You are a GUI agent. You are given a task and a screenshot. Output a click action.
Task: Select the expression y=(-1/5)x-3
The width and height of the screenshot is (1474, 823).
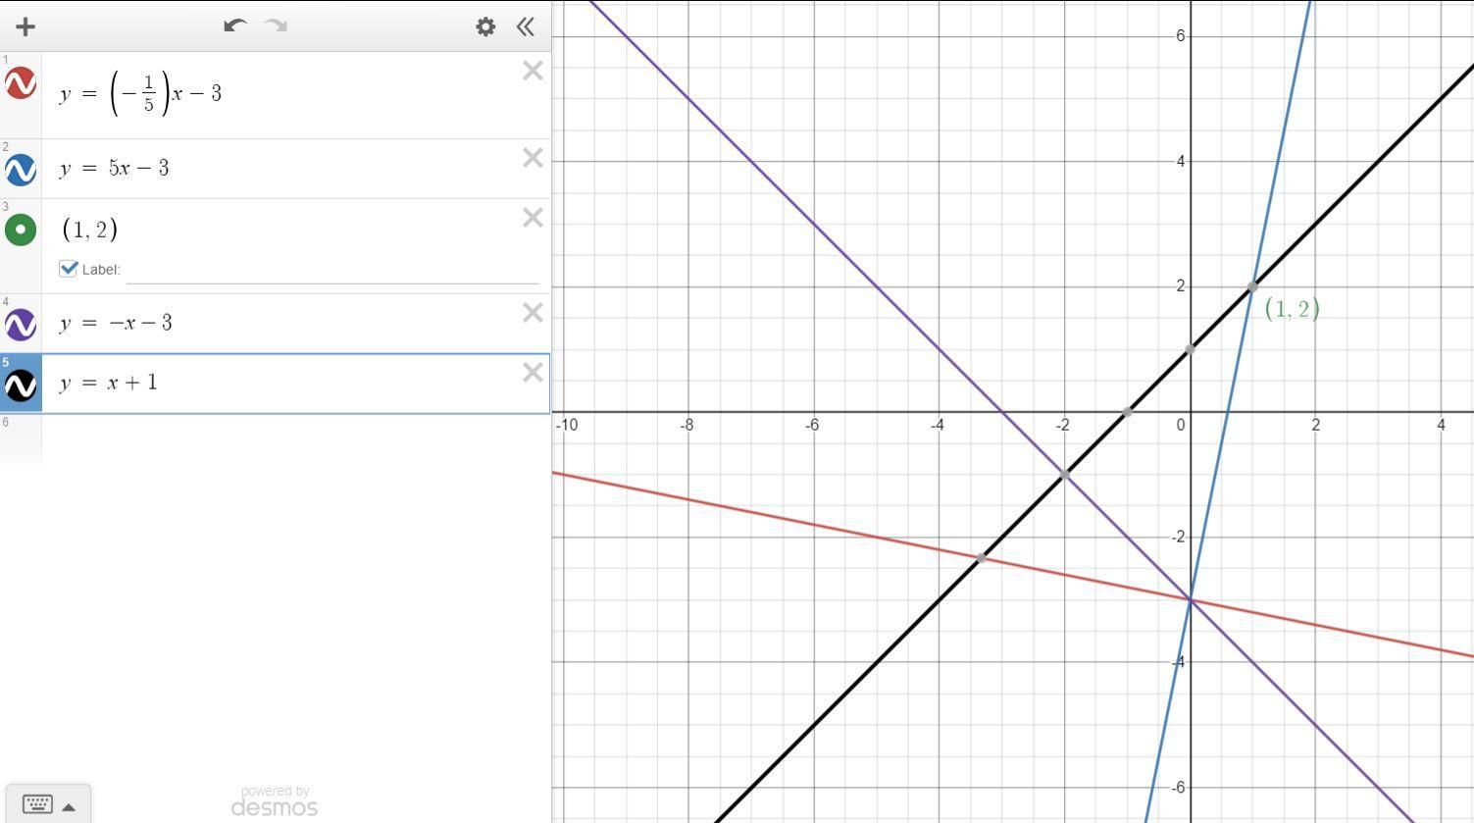140,94
